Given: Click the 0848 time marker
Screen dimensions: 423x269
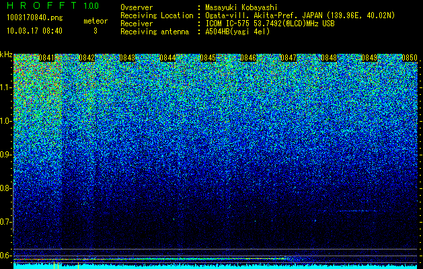Looking at the screenshot, I should 329,58.
